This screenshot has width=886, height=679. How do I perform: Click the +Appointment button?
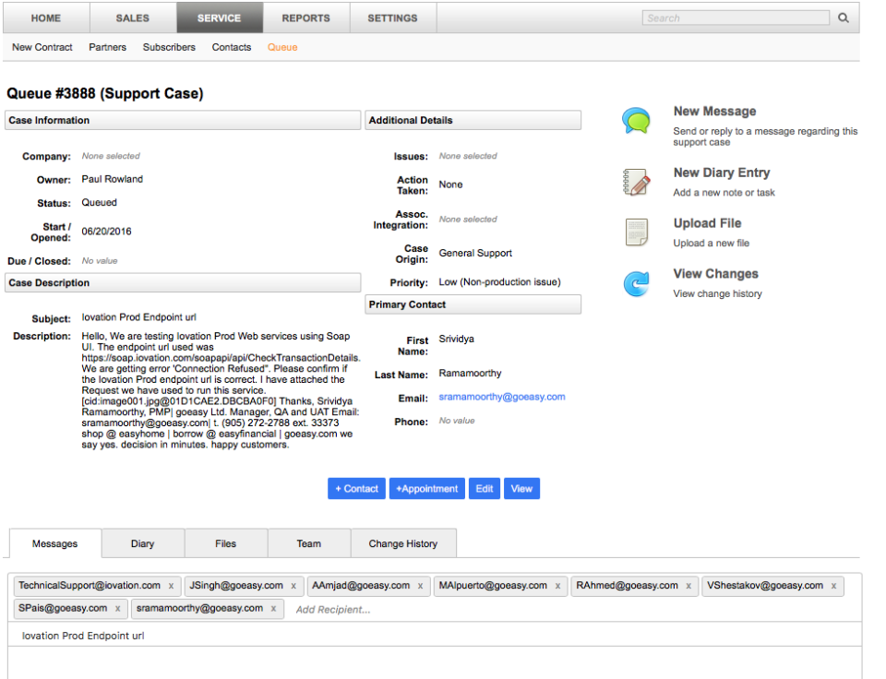coord(427,489)
